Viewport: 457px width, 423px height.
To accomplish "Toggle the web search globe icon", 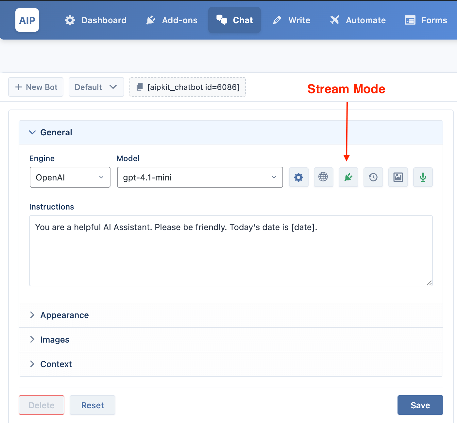I will pyautogui.click(x=324, y=177).
